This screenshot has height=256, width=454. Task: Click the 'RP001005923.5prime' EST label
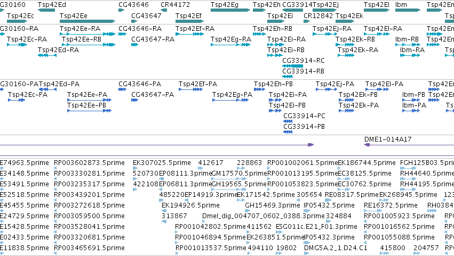[399, 216]
